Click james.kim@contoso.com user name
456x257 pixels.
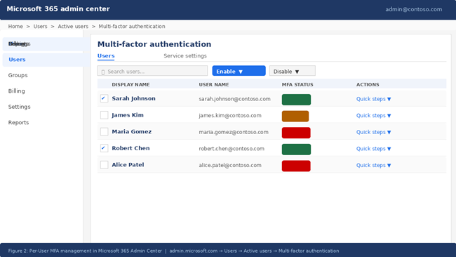[230, 116]
